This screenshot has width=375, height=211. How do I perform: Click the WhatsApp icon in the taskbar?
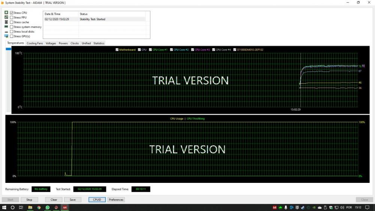pos(48,207)
